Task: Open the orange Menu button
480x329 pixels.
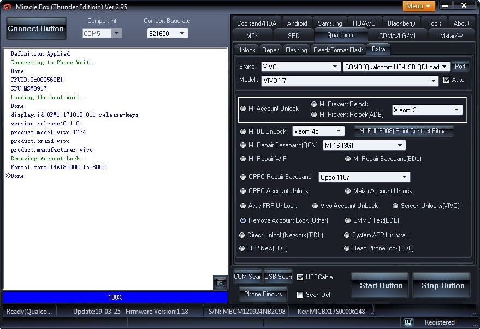Action: click(x=418, y=6)
